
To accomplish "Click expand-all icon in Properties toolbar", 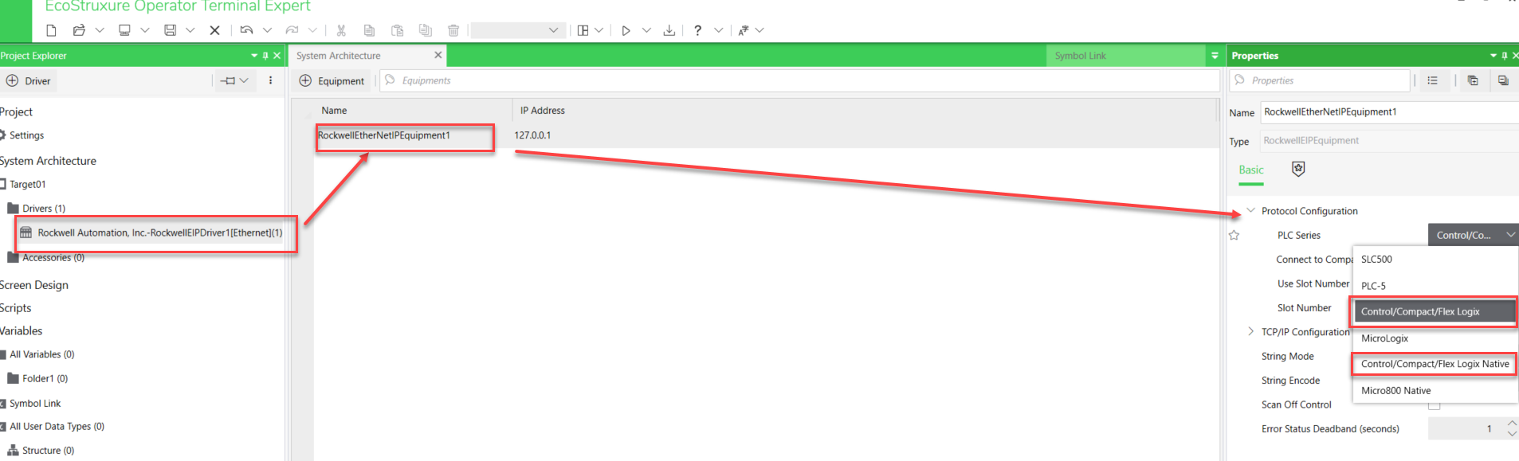I will pos(1473,80).
